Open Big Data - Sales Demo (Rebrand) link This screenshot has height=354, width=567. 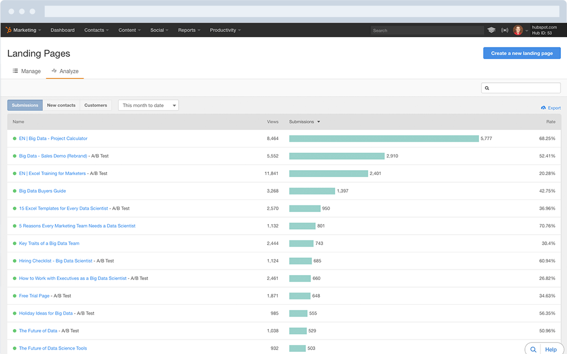[53, 156]
